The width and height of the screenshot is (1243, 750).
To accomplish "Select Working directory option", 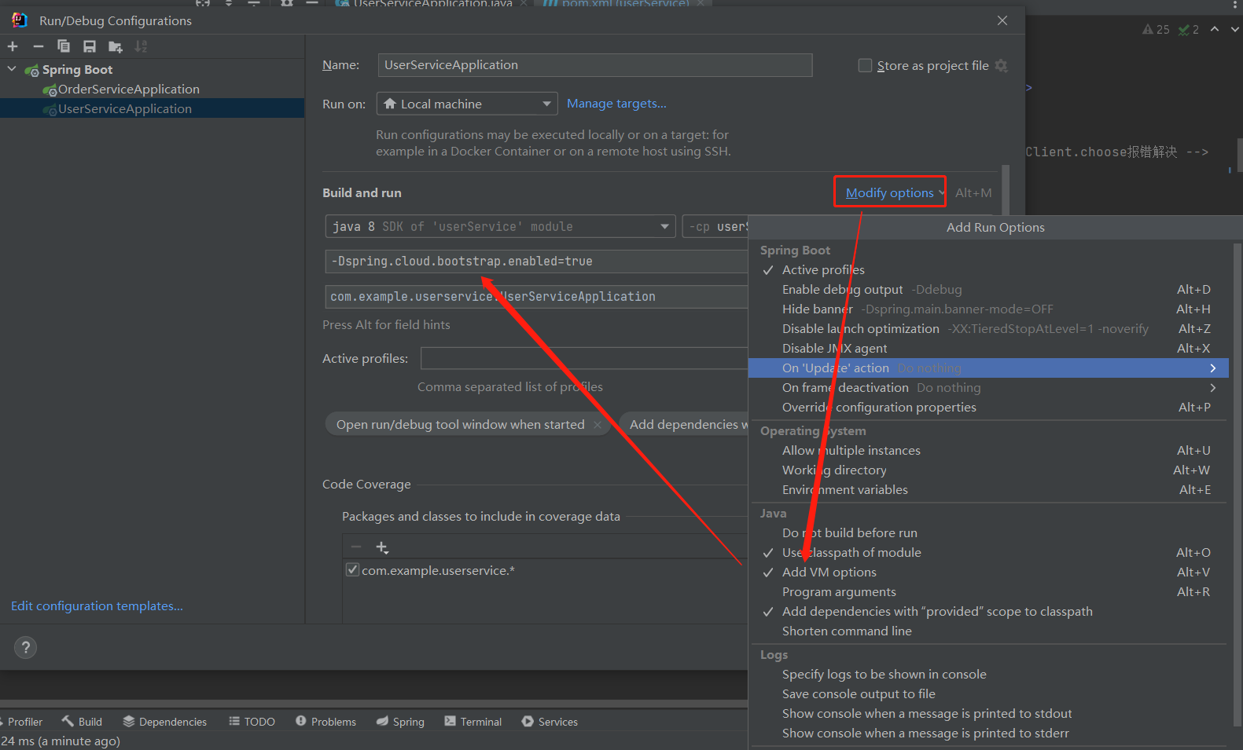I will (x=987, y=470).
